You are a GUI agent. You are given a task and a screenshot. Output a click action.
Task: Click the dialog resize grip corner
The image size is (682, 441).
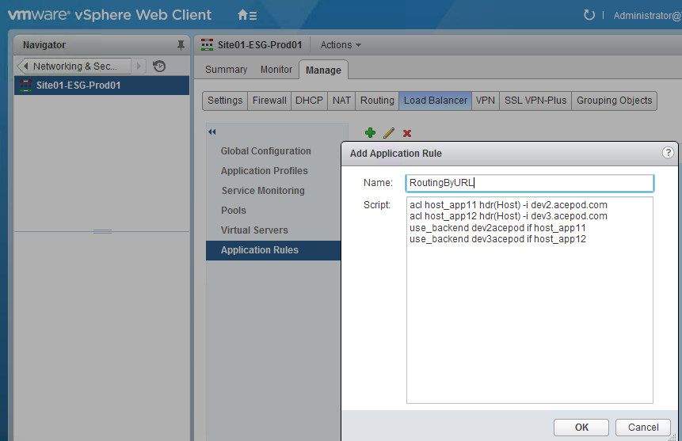pyautogui.click(x=672, y=437)
